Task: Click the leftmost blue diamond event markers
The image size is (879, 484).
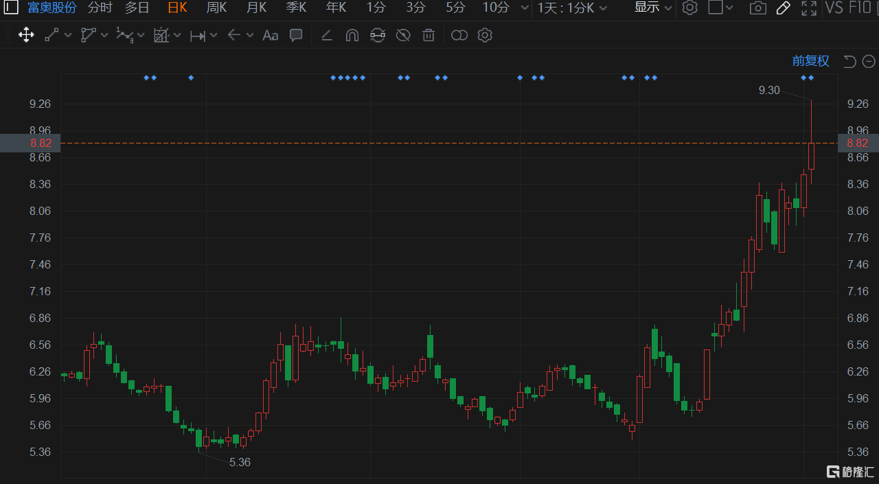Action: point(150,78)
